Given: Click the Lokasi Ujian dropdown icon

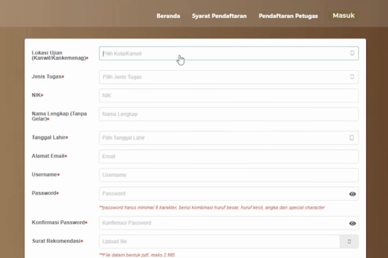Looking at the screenshot, I should 352,53.
